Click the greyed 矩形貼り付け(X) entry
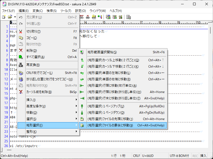Viewport: 213px width, 159px height. point(48,86)
